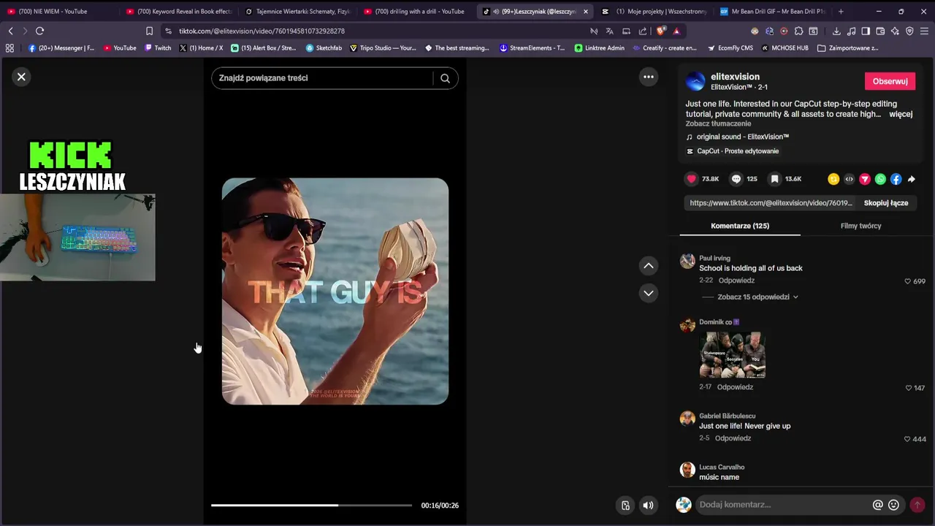Toggle video mute with speaker icon
The height and width of the screenshot is (526, 935).
coord(648,505)
